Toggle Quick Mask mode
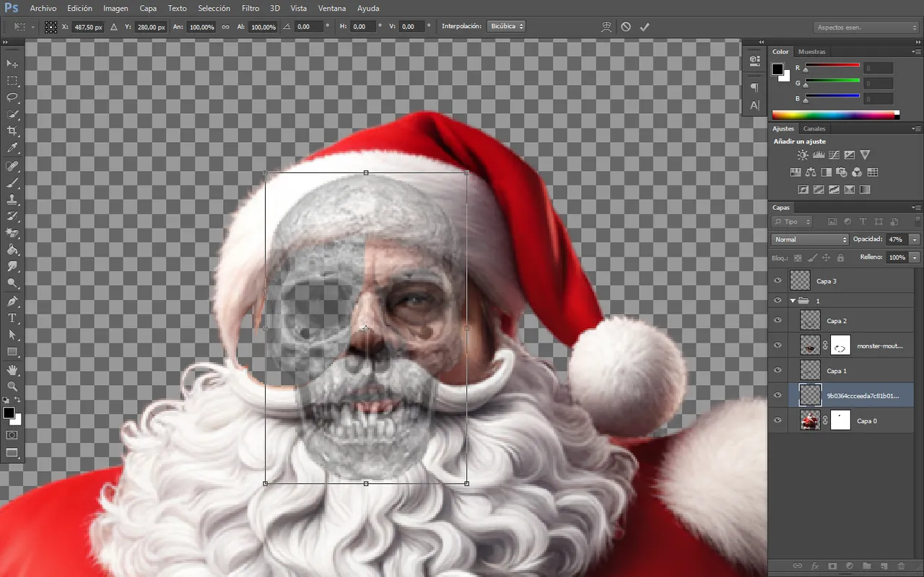The image size is (924, 577). click(x=12, y=436)
